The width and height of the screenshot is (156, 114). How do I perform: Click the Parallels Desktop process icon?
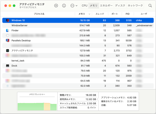click(8, 41)
